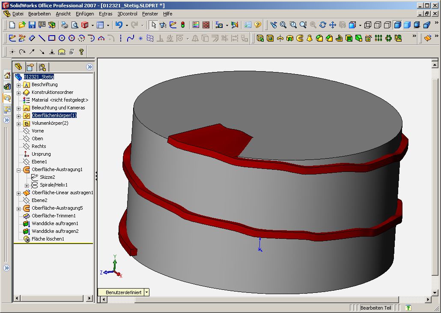Collapse the Oberfläche-Austragung1 tree node
This screenshot has width=441, height=313.
click(x=19, y=170)
